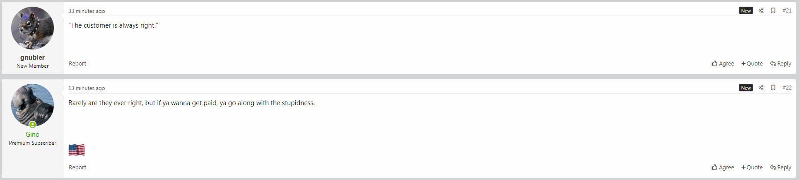Image resolution: width=799 pixels, height=180 pixels.
Task: Quote Gino's post
Action: [752, 168]
